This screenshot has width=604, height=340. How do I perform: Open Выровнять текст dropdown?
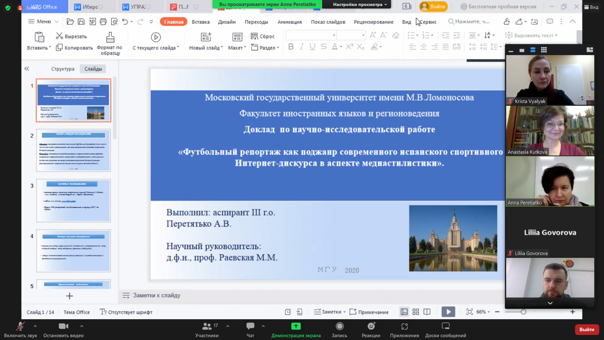(x=532, y=35)
